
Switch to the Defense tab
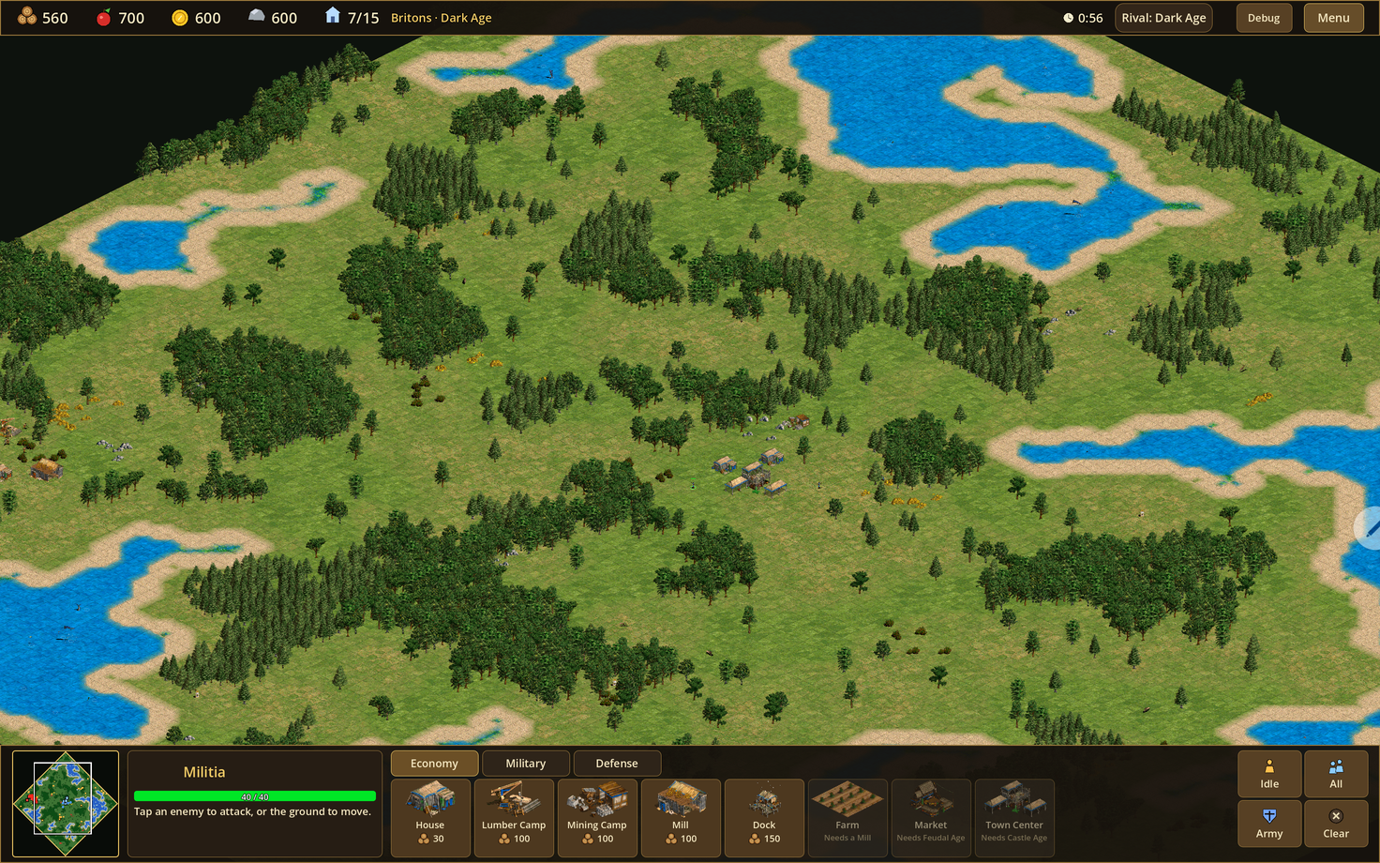coord(617,764)
